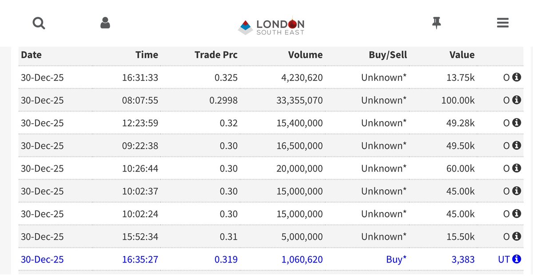Viewport: 533px width, 278px height.
Task: Click the Buy/Sell column header
Action: [x=388, y=55]
